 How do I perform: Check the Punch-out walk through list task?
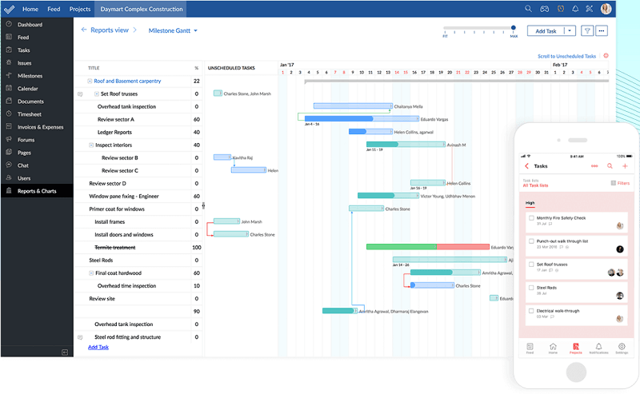tap(531, 241)
